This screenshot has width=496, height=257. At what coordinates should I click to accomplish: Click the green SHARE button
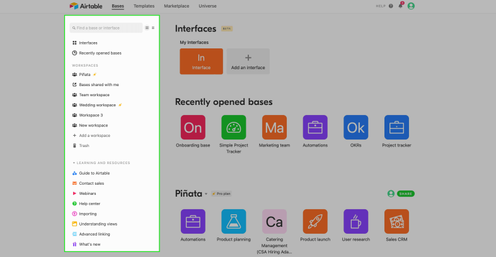405,194
